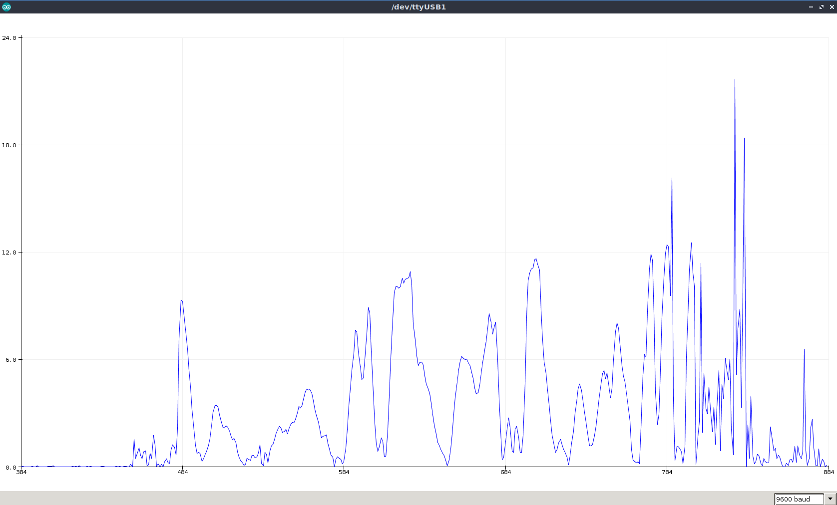
Task: Click the Arduino logo icon in title bar
Action: tap(6, 7)
